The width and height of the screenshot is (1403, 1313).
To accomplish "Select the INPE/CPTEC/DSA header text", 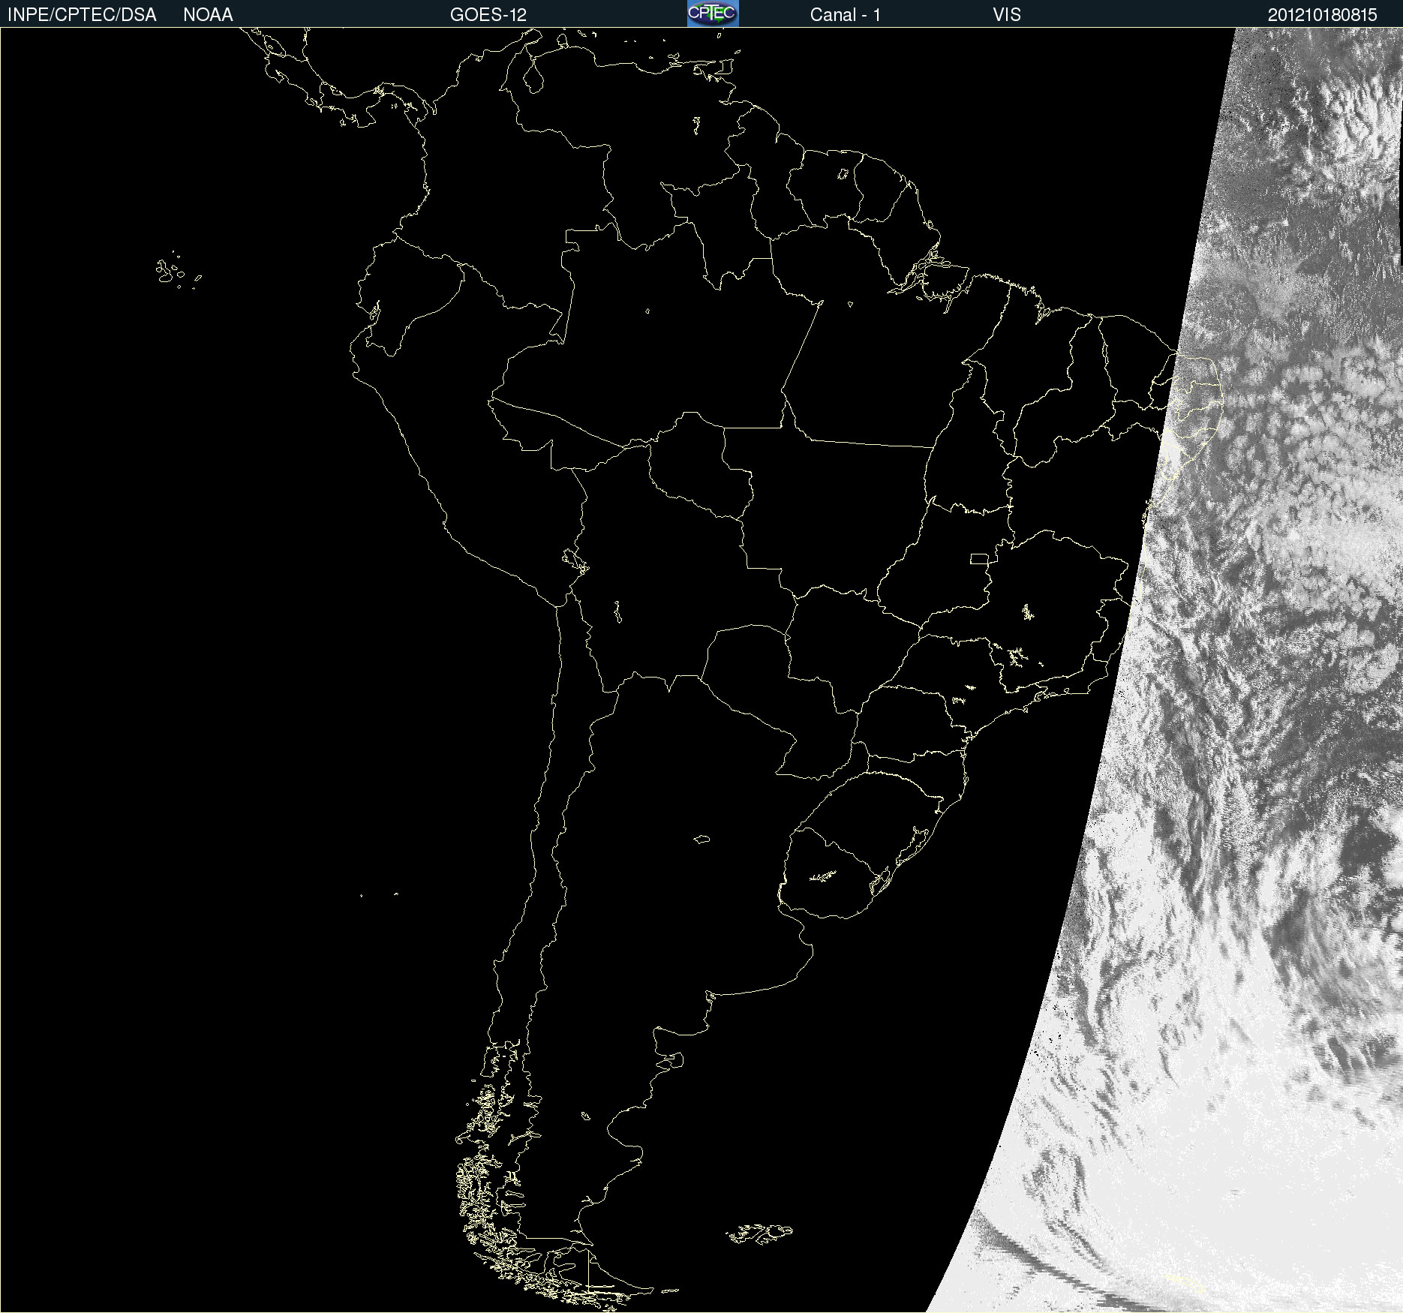I will [x=82, y=15].
